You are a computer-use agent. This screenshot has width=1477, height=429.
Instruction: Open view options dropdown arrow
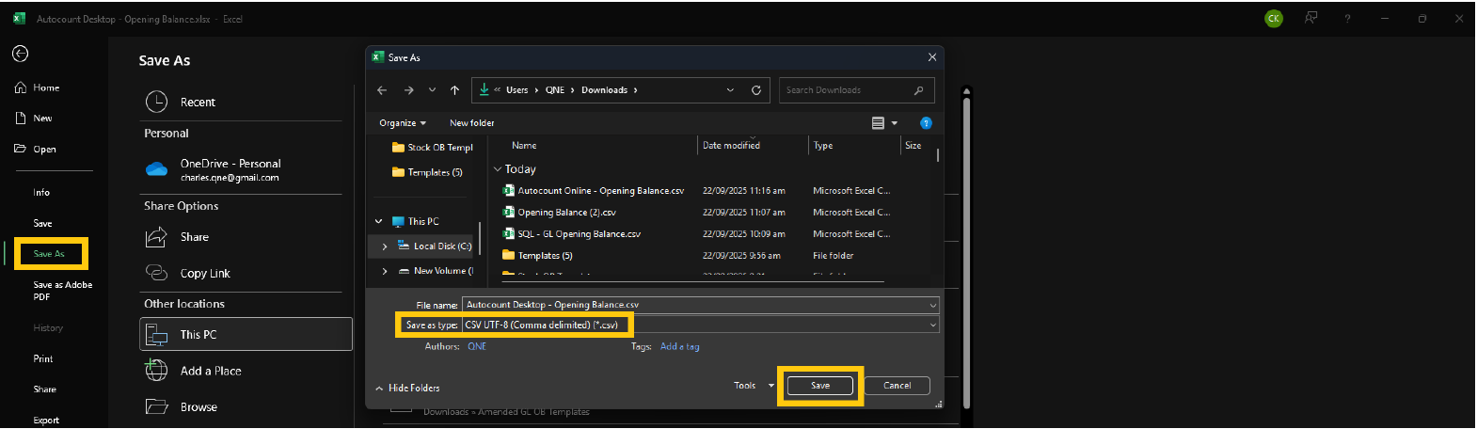coord(895,123)
